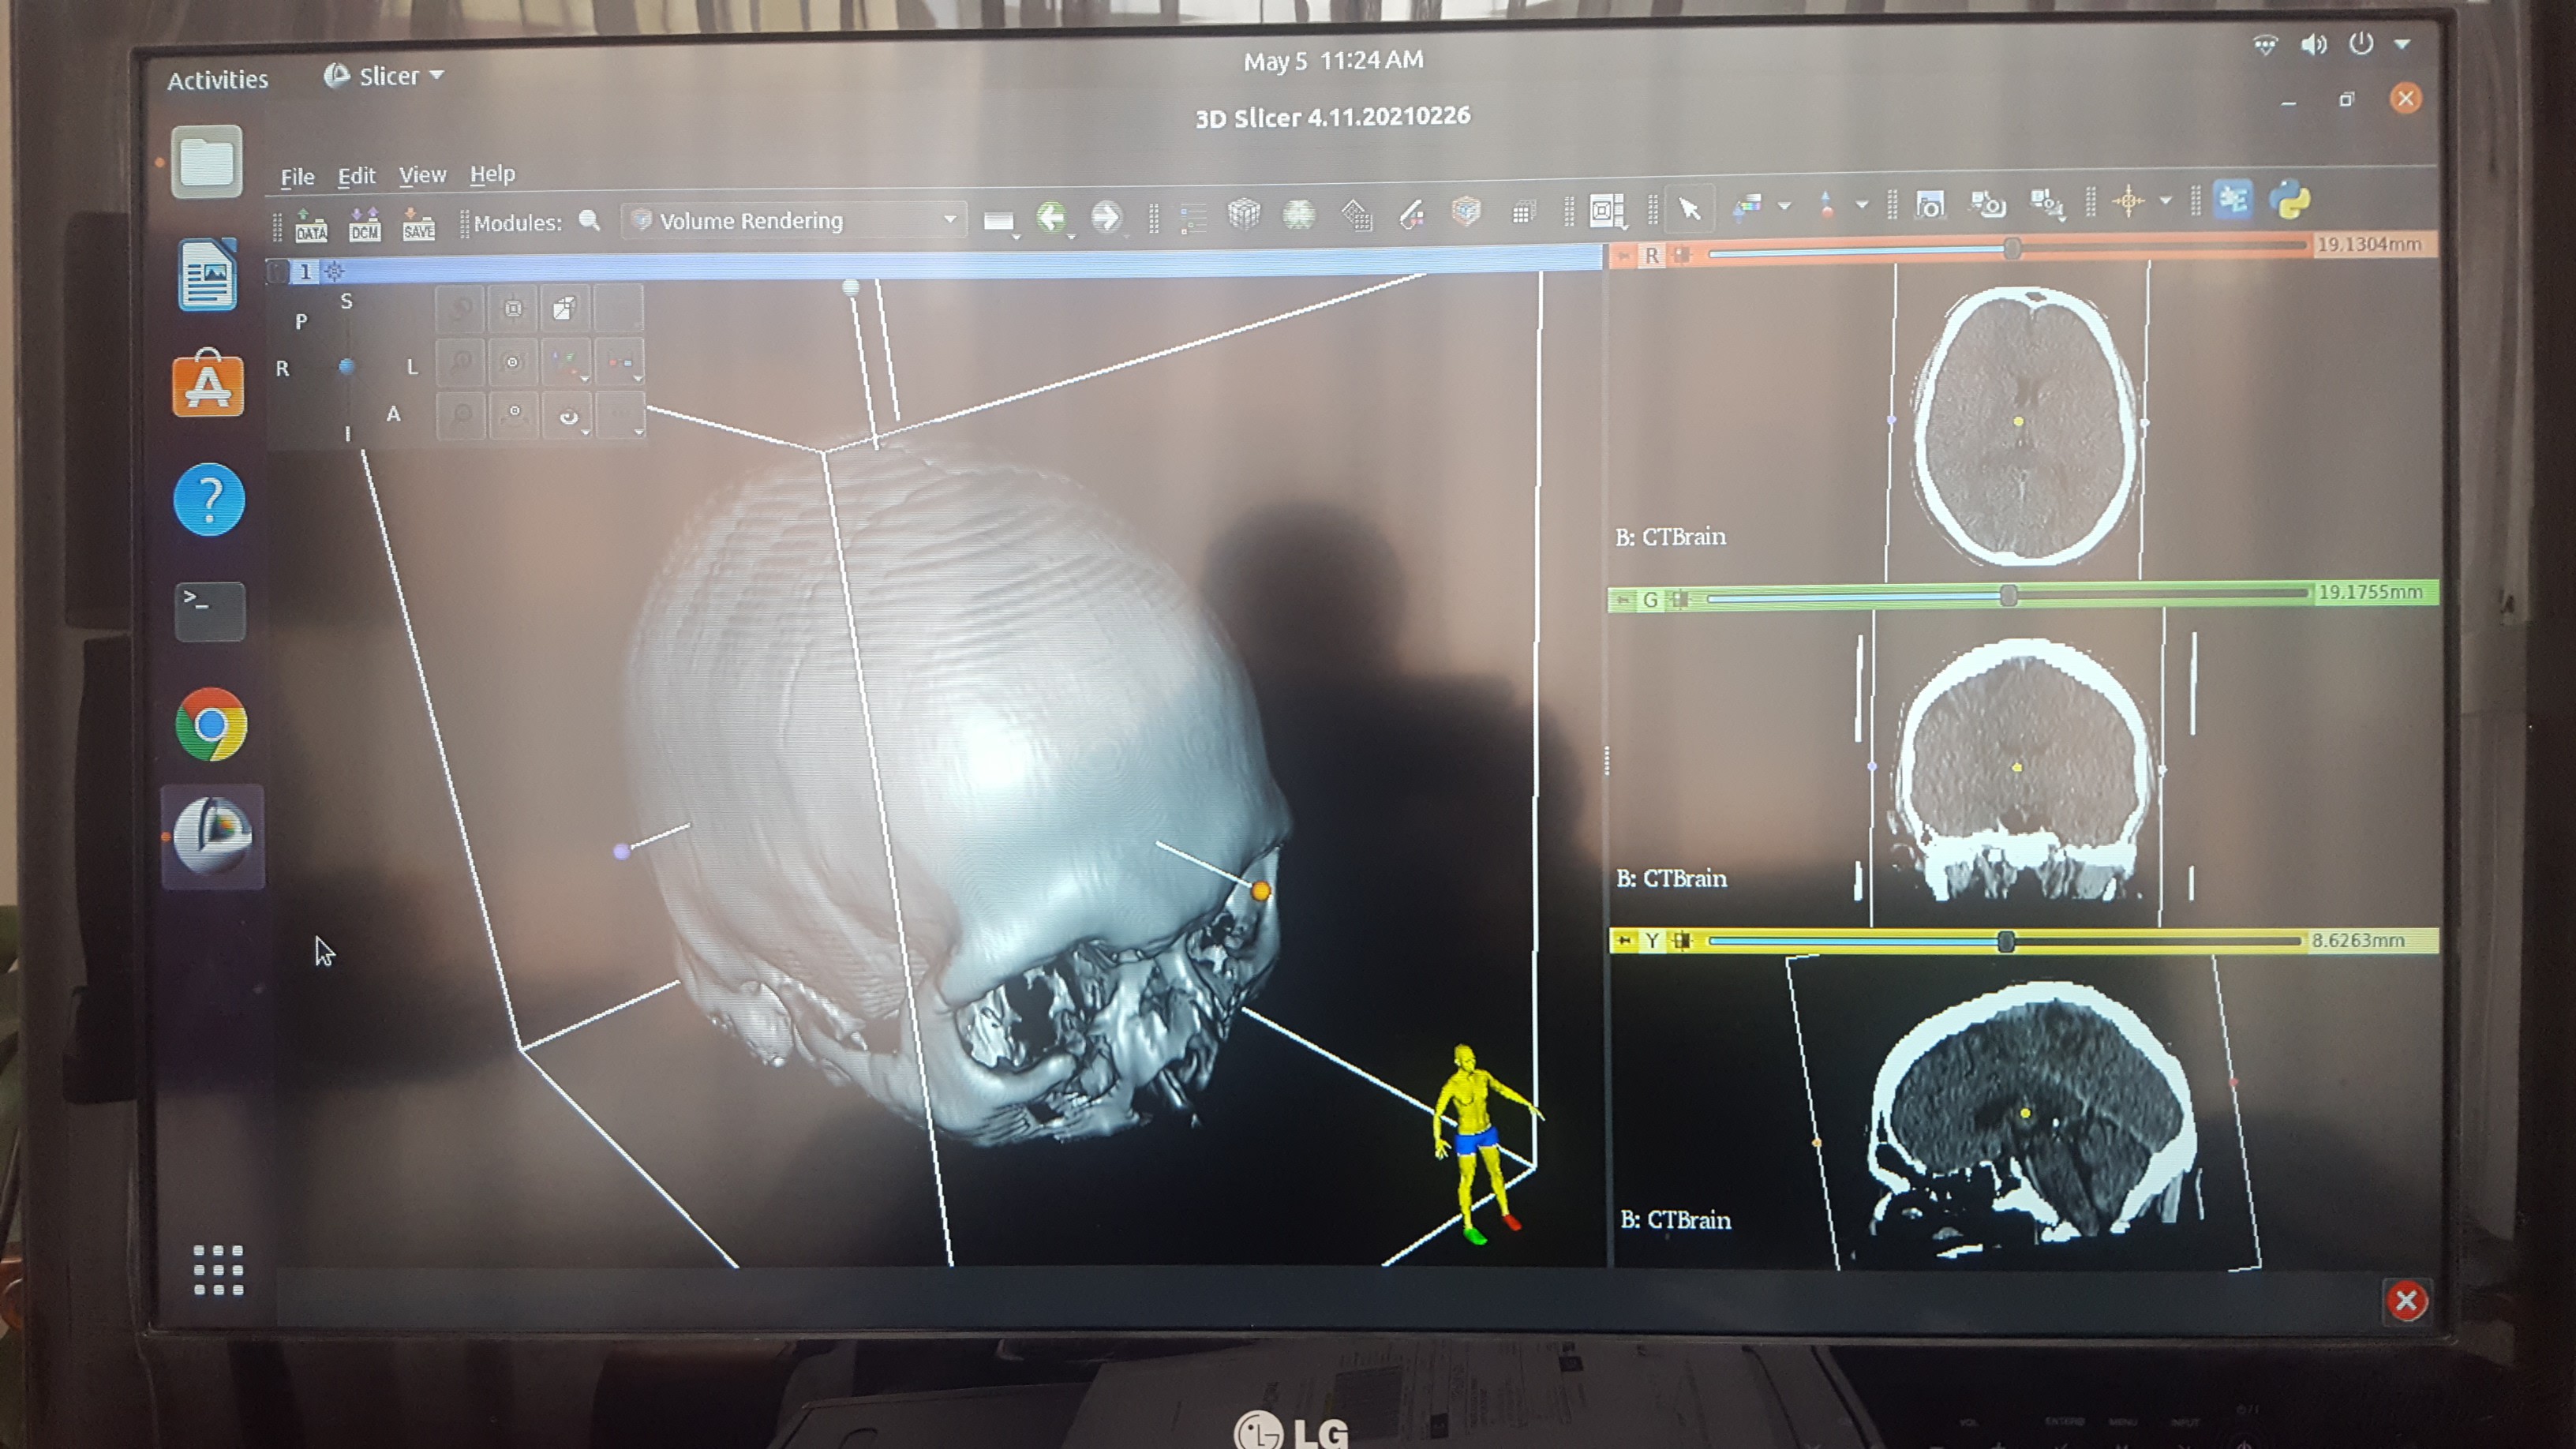2576x1449 pixels.
Task: Toggle the pin on the yellow slice bar
Action: pyautogui.click(x=1625, y=941)
